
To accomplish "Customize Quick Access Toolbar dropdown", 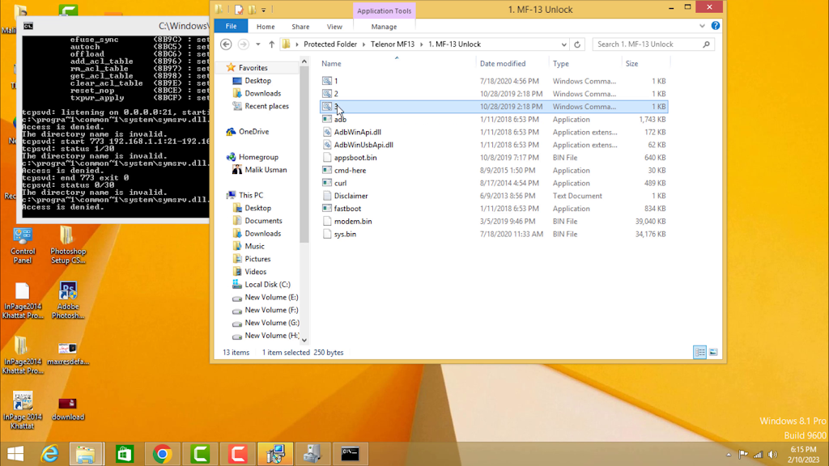I will (264, 10).
